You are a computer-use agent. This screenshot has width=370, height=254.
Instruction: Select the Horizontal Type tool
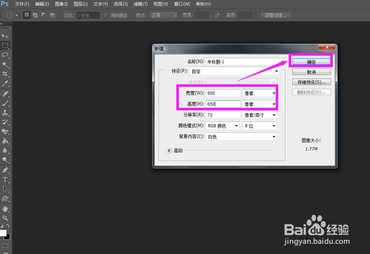[x=5, y=179]
